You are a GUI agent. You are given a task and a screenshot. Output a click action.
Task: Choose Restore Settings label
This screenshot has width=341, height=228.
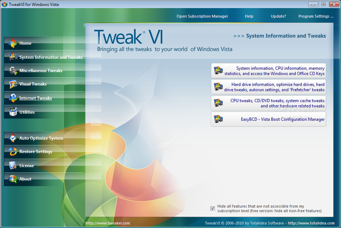(x=36, y=152)
